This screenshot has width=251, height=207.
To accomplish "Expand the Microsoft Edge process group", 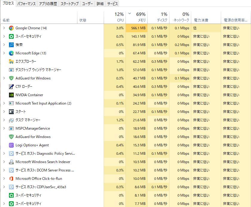I will click(x=4, y=53).
